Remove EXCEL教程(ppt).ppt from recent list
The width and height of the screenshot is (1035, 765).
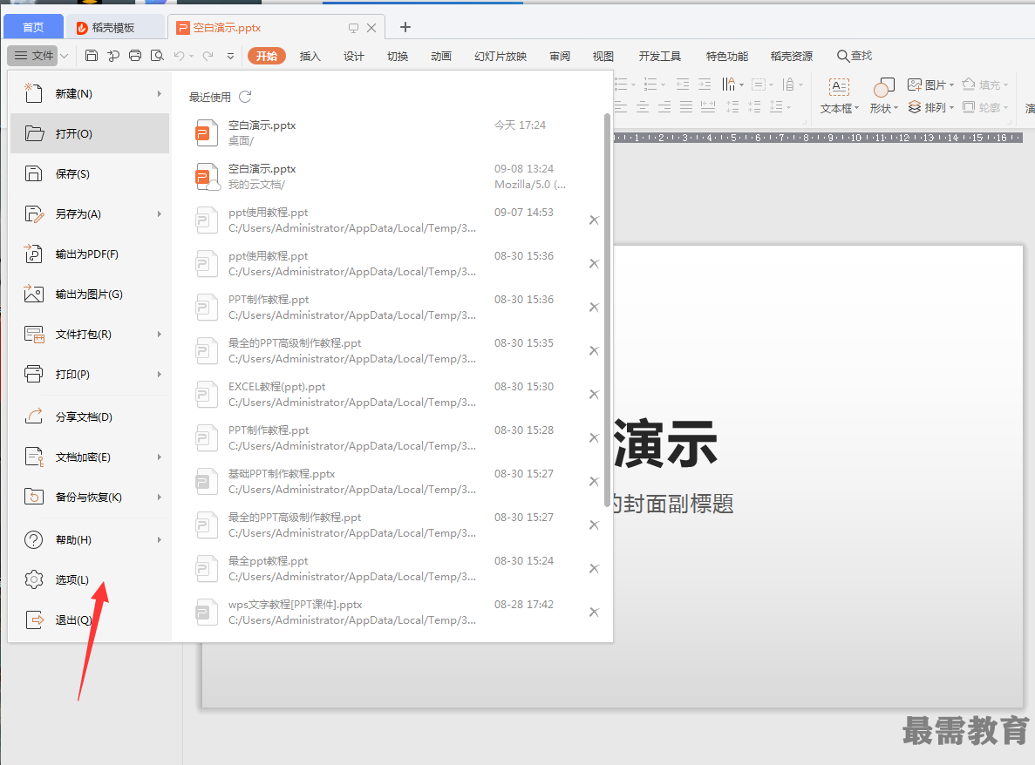594,395
